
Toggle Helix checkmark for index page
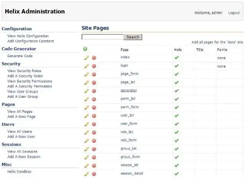[x=176, y=58]
